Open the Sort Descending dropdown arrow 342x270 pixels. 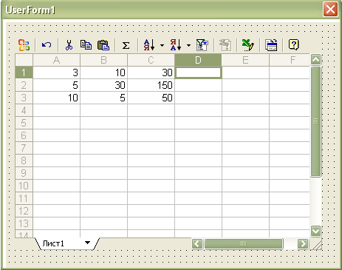tap(188, 45)
